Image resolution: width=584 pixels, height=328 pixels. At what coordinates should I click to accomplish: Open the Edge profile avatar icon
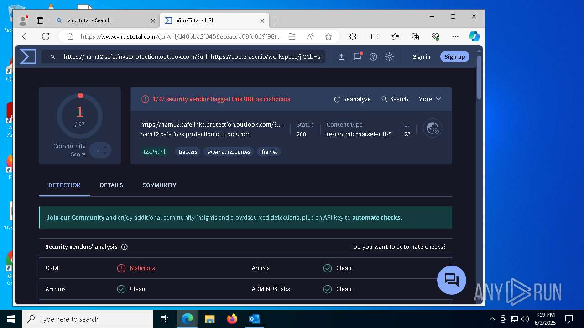(23, 20)
